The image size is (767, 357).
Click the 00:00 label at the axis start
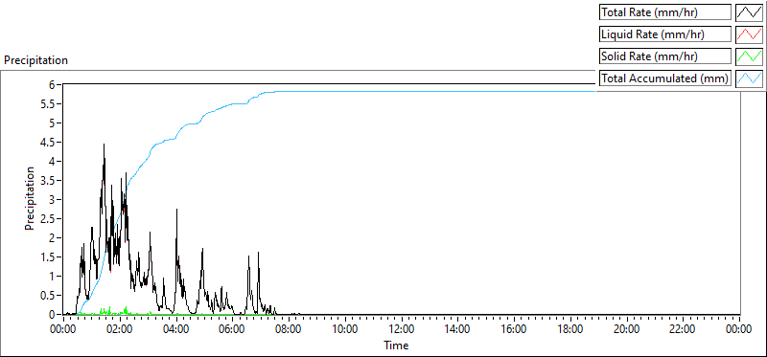[x=62, y=329]
